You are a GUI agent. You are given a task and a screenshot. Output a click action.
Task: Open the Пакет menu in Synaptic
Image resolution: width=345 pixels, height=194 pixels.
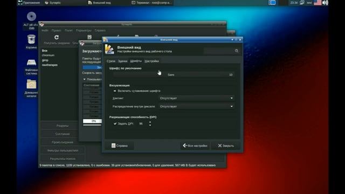(68, 30)
